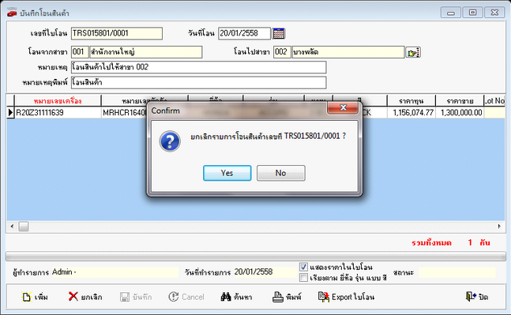The height and width of the screenshot is (315, 511).
Task: Select row indicator arrow for R20Z31111639
Action: click(x=10, y=113)
